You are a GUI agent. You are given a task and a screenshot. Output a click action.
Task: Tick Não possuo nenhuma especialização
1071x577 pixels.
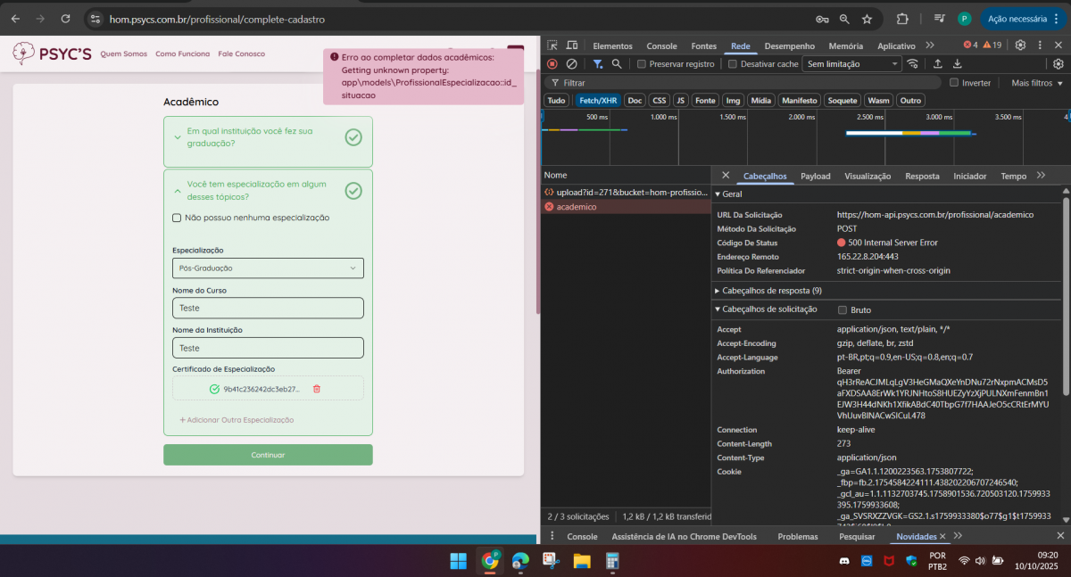click(177, 218)
